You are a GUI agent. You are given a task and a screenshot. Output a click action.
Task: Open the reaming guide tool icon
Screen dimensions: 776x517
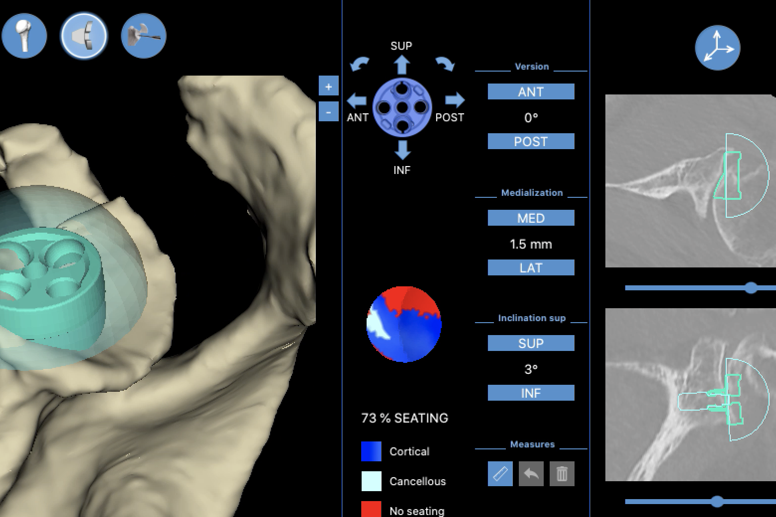coord(143,36)
